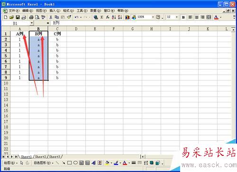
Task: Open the 插入 (Insert) menu
Action: pyautogui.click(x=55, y=10)
